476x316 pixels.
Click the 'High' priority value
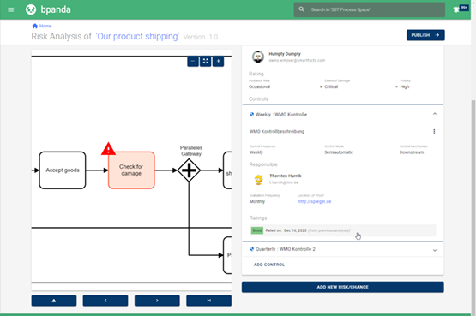point(405,86)
